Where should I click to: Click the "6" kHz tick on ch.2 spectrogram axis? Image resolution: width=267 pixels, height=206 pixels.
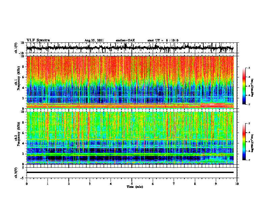[24, 133]
